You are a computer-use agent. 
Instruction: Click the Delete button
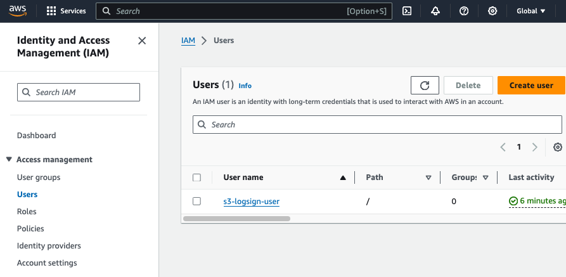[x=468, y=85]
